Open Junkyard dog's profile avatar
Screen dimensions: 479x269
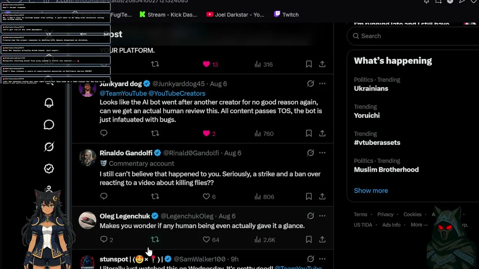pyautogui.click(x=88, y=89)
